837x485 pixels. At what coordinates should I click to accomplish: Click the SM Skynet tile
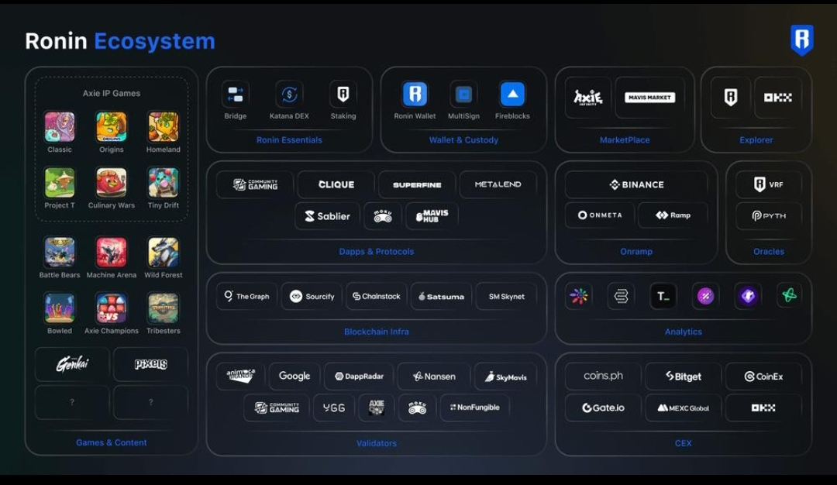(x=507, y=296)
